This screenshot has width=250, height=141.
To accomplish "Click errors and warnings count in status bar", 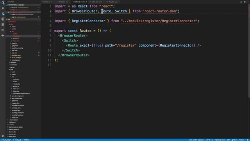I will pos(18,140).
